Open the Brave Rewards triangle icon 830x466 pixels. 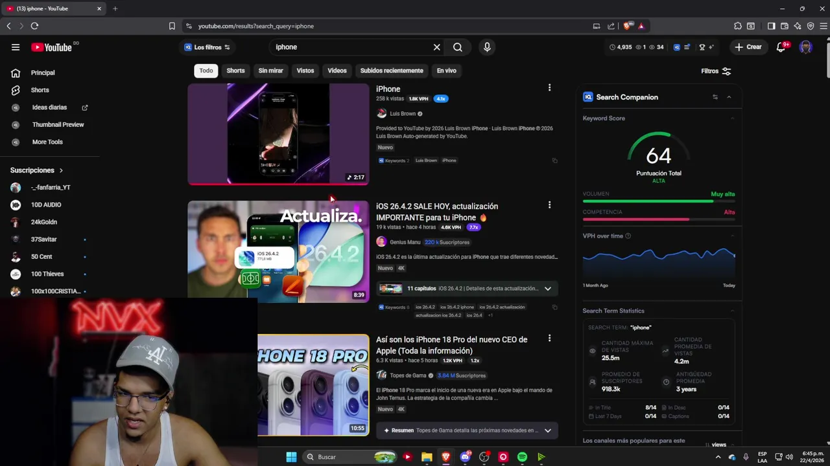641,26
